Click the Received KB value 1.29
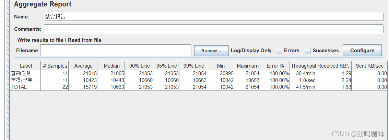This screenshot has height=140, width=389. (346, 73)
